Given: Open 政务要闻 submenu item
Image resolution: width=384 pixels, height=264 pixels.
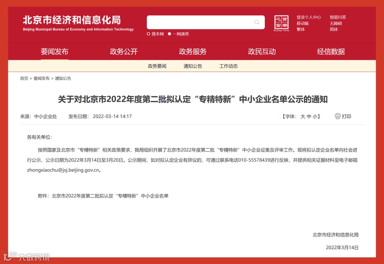Looking at the screenshot, I should click(x=157, y=66).
